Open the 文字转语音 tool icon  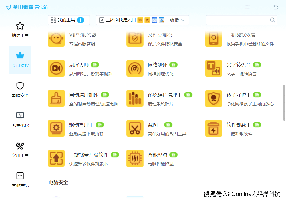point(214,68)
